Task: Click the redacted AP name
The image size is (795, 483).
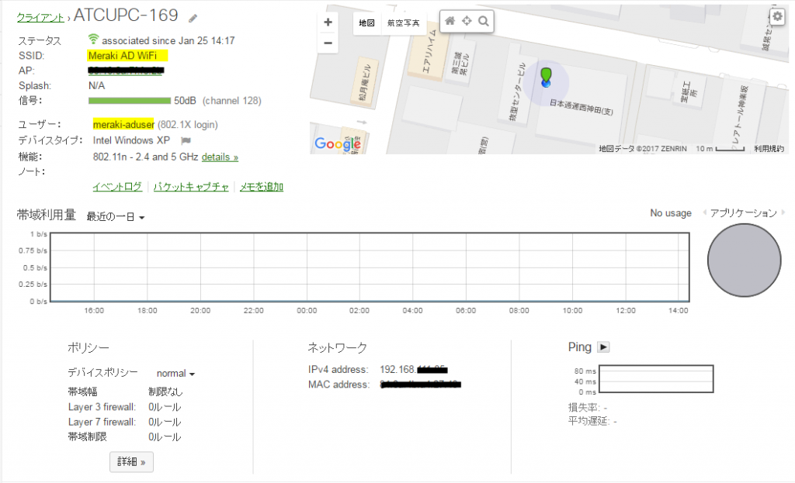Action: [x=126, y=71]
